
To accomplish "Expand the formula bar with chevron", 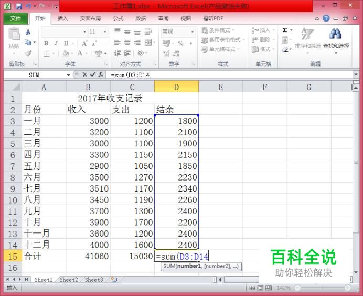I will tap(356, 75).
